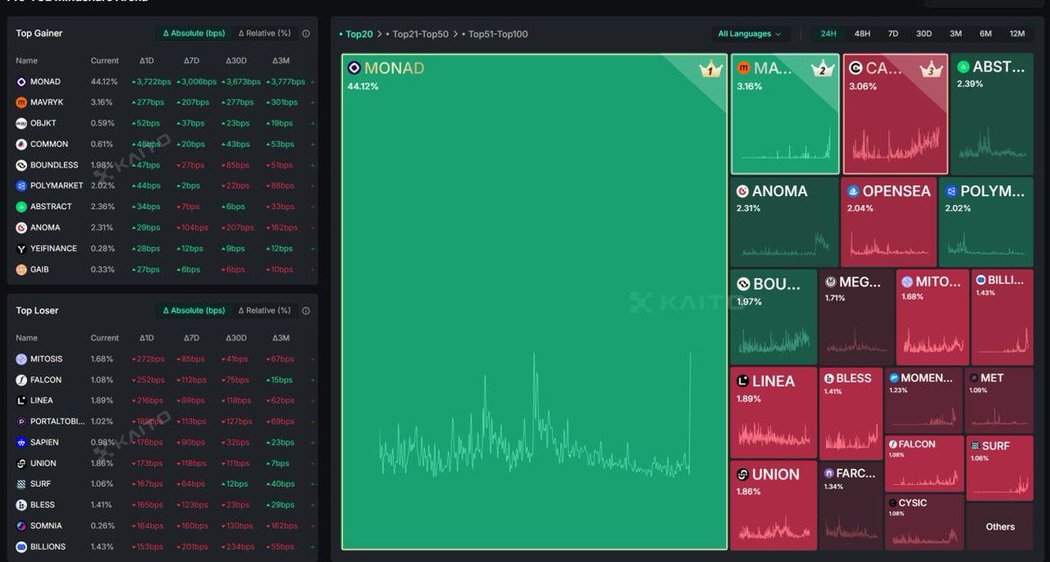This screenshot has width=1050, height=562.
Task: Select the 6M timeframe
Action: [x=985, y=34]
